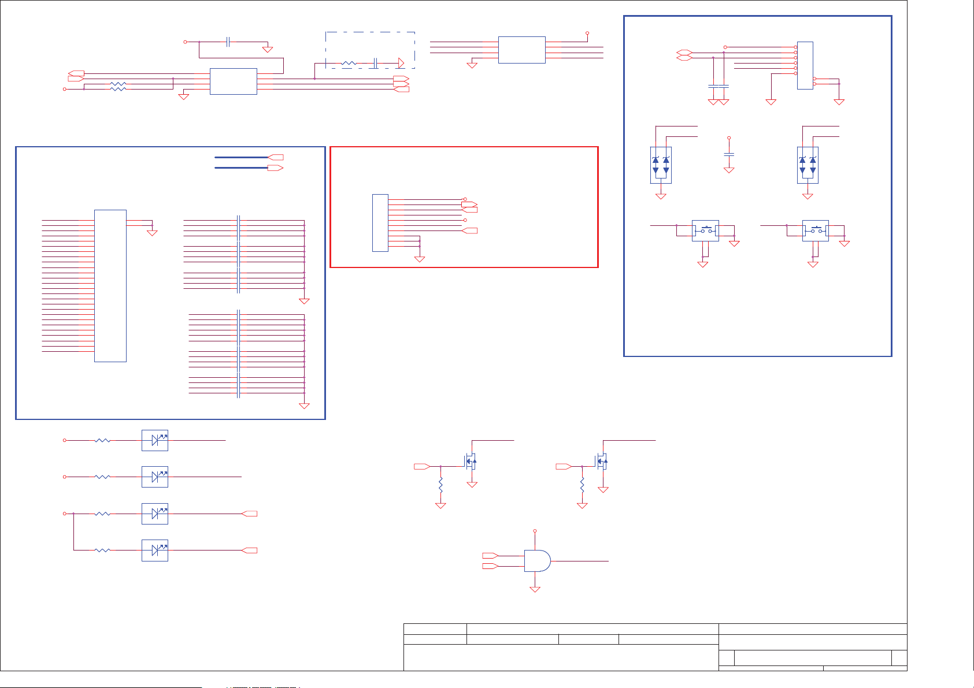Viewport: 974px width, 688px height.
Task: Select the left pushbutton switch symbol
Action: click(705, 230)
